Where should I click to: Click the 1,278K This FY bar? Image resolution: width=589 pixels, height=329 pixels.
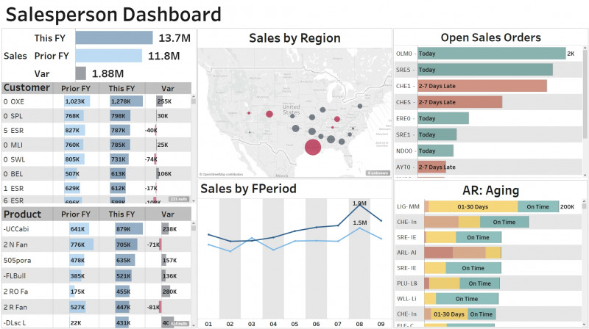126,101
